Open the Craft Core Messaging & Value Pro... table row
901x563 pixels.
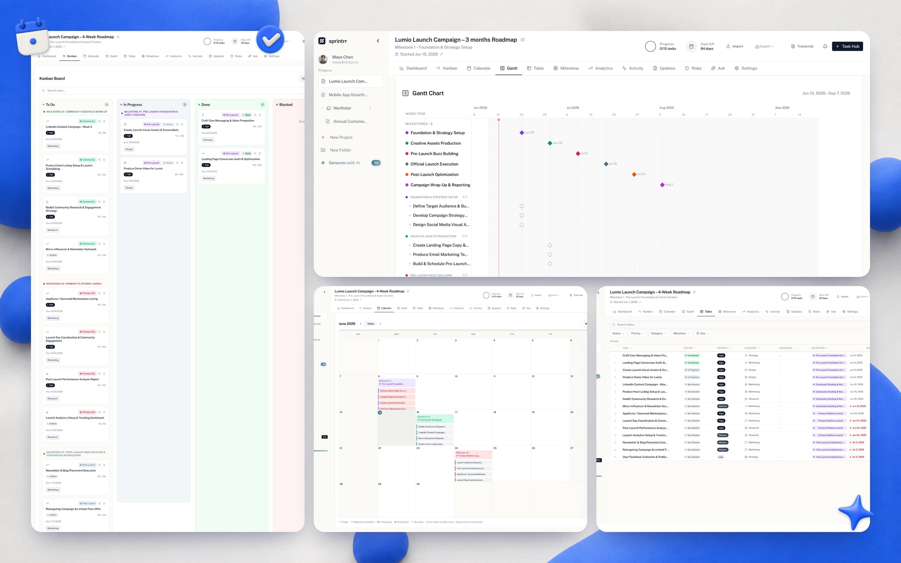coord(740,356)
